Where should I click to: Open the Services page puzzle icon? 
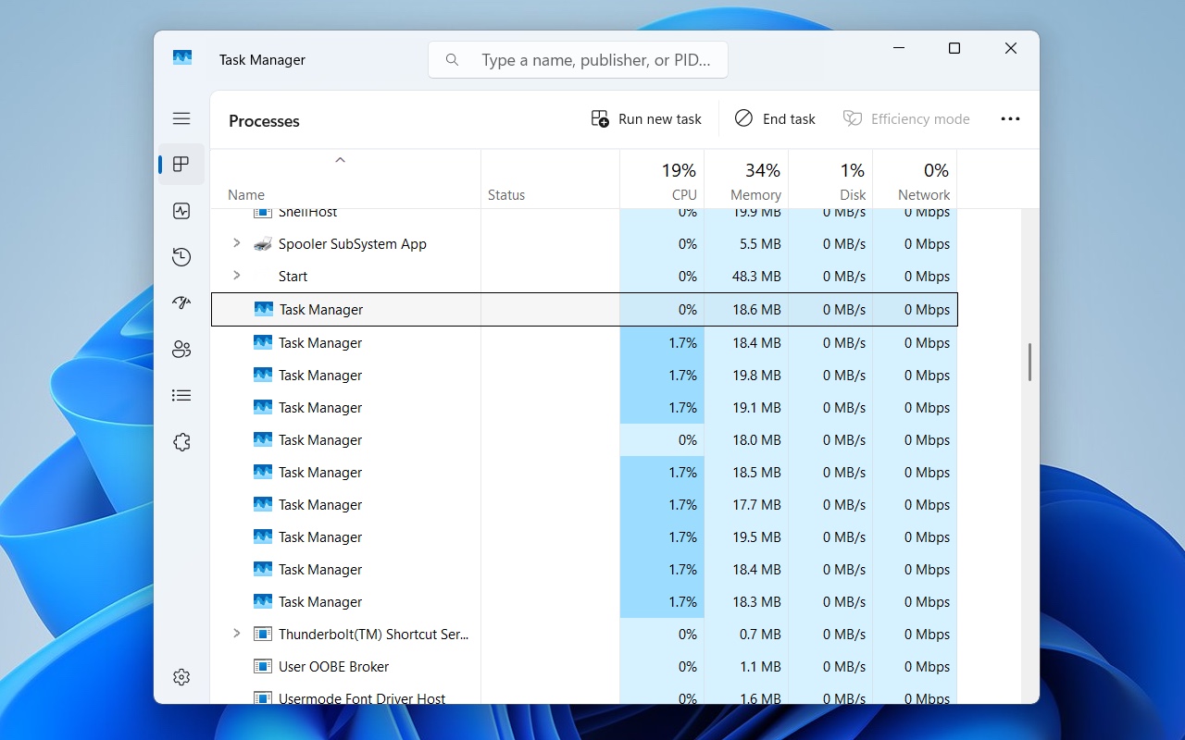[x=181, y=442]
